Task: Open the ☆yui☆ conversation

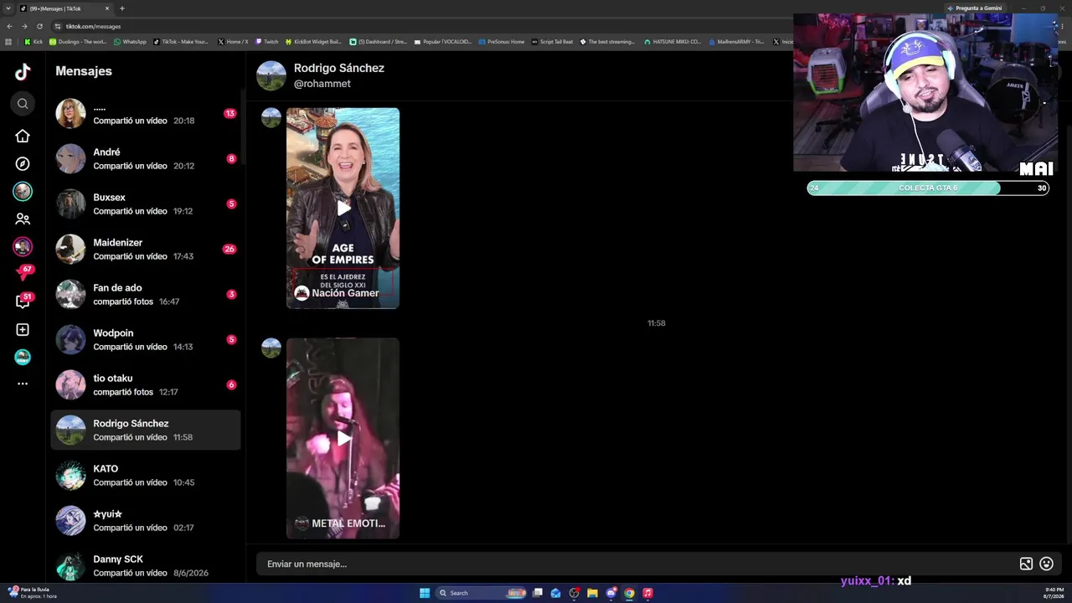Action: click(146, 520)
